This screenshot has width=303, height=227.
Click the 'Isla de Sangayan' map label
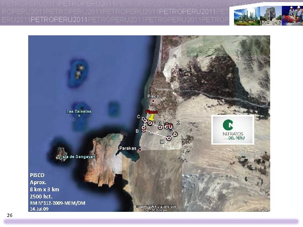78,156
